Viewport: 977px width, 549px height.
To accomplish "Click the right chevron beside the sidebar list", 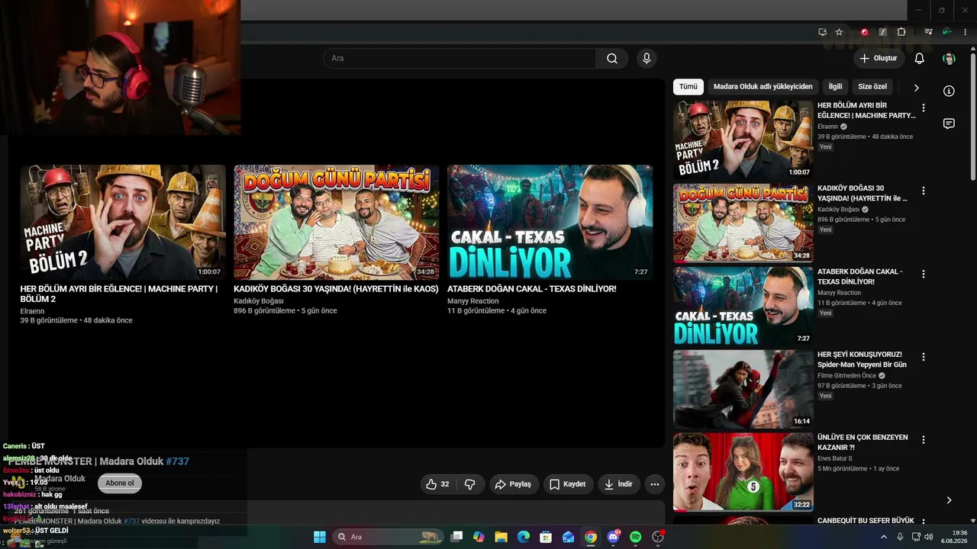I will click(x=949, y=500).
